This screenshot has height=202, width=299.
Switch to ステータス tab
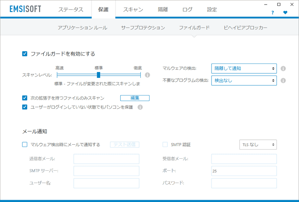click(x=71, y=9)
